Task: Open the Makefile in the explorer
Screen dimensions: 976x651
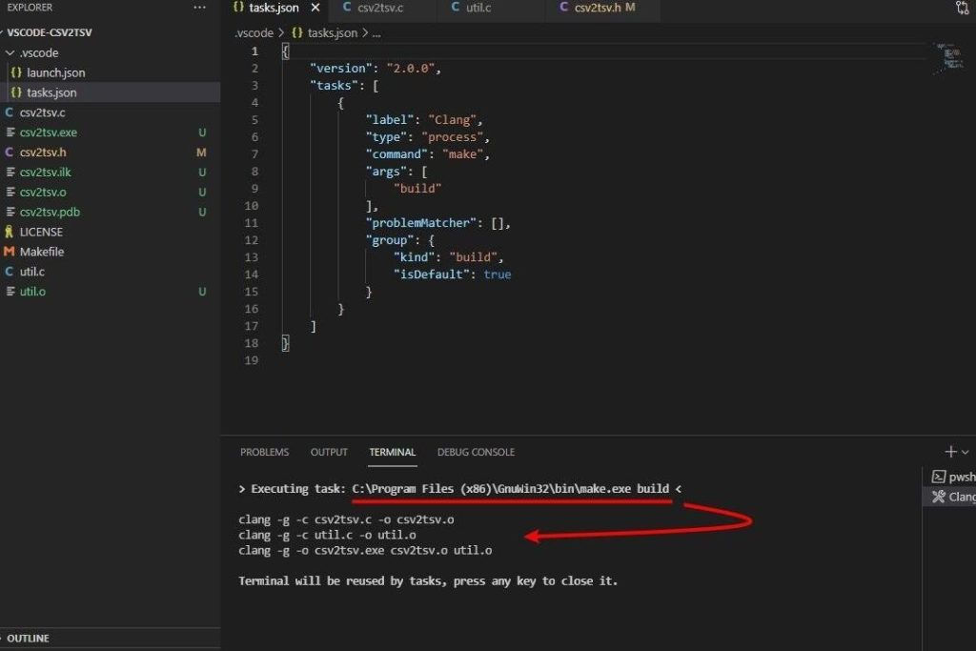Action: (x=41, y=252)
